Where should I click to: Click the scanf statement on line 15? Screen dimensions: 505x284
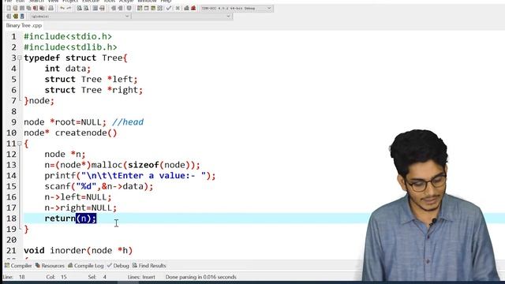point(99,186)
